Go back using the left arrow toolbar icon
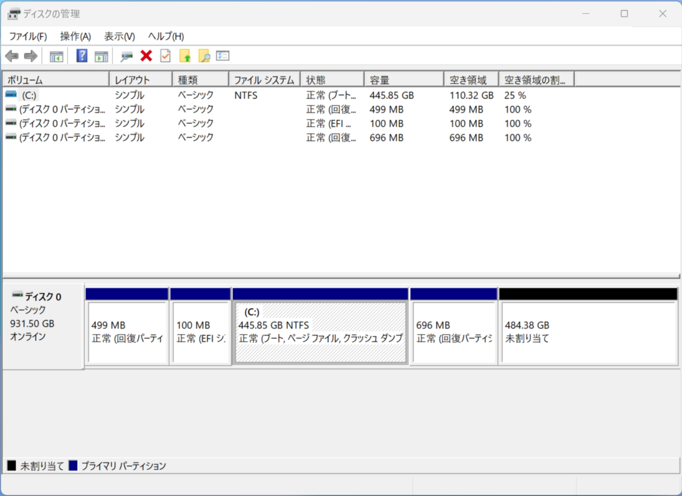 (12, 56)
